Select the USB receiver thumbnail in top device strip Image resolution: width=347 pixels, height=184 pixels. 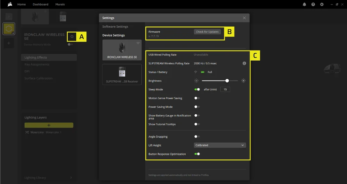click(63, 17)
